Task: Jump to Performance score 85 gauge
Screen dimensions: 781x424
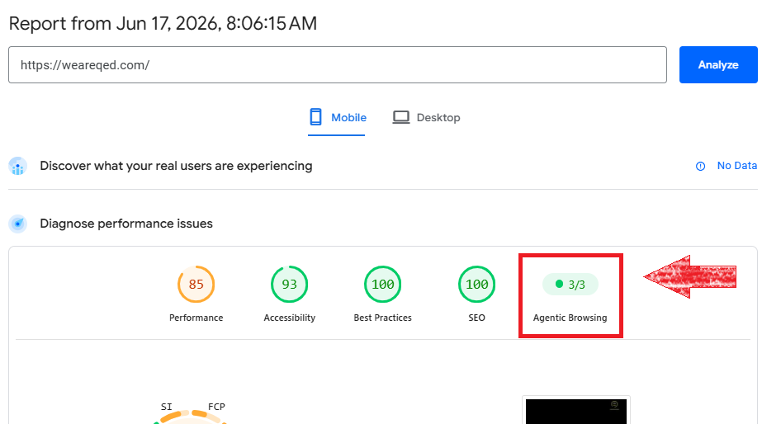Action: (x=196, y=284)
